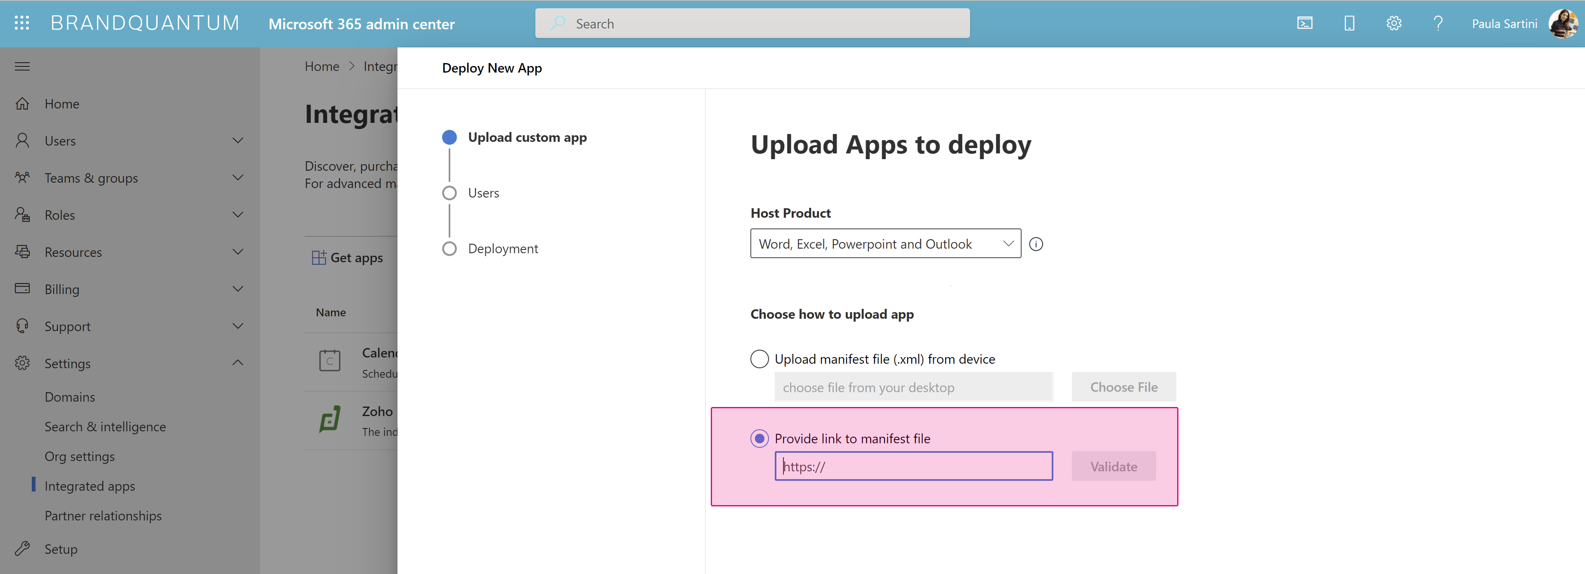Expand the Resources chevron
1585x574 pixels.
(x=238, y=252)
